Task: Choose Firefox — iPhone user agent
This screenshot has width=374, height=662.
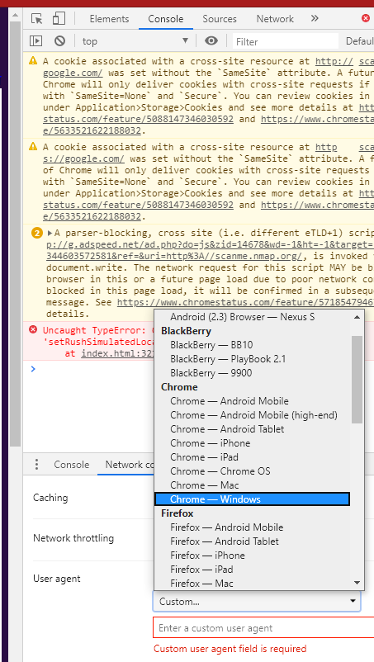Action: tap(252, 556)
